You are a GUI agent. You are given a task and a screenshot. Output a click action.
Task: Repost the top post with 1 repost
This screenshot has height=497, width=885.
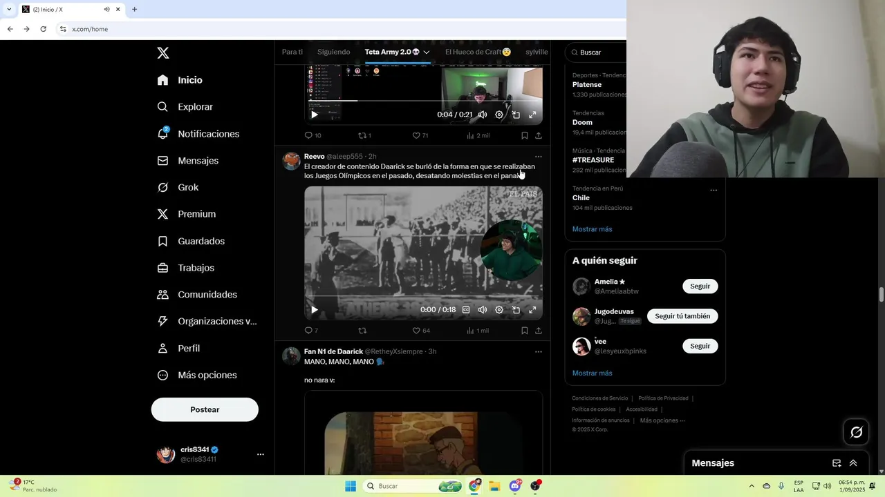point(364,135)
